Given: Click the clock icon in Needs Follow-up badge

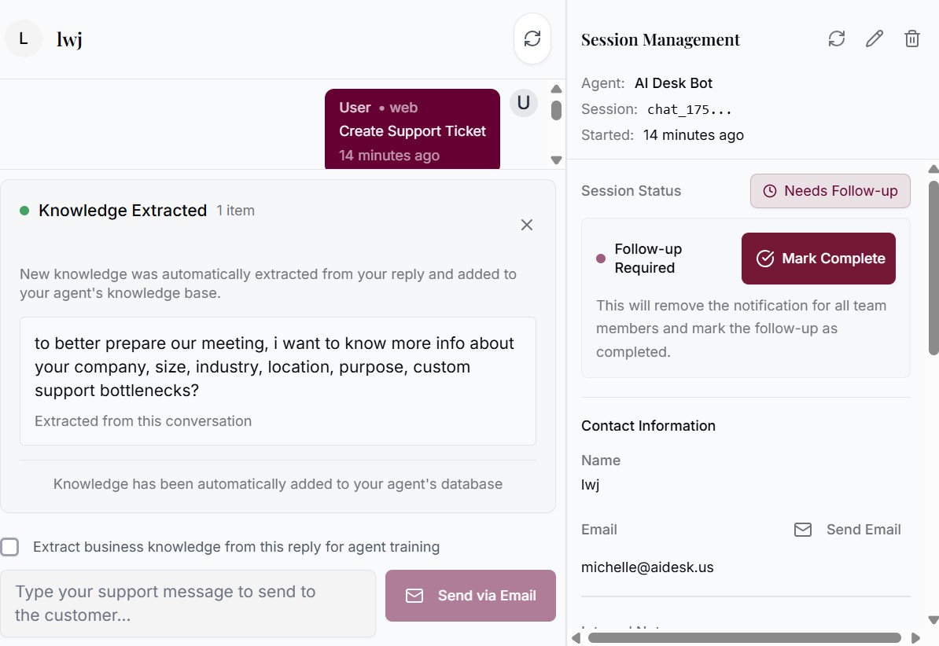Looking at the screenshot, I should pyautogui.click(x=768, y=191).
